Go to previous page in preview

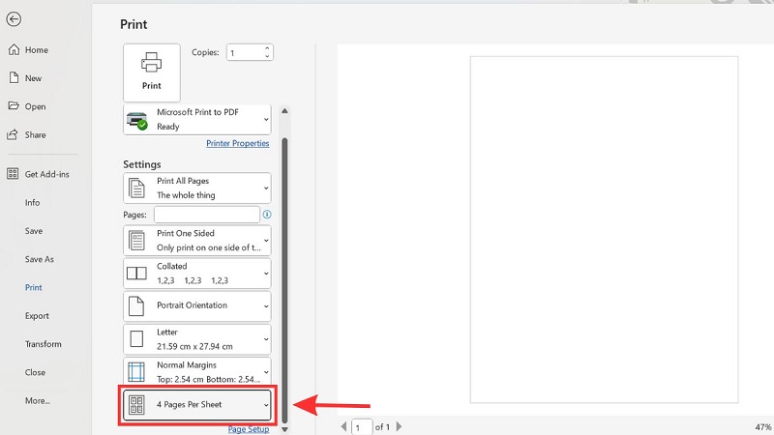(343, 426)
